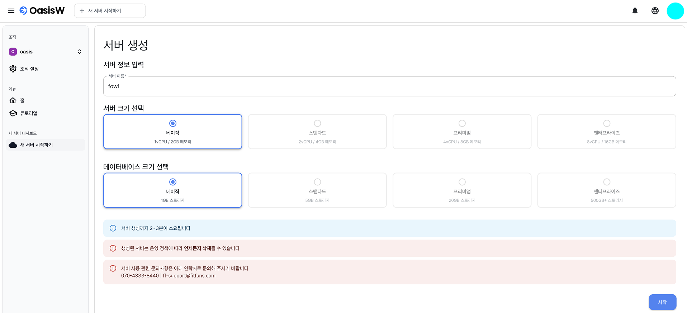Image resolution: width=687 pixels, height=313 pixels.
Task: Select 엔터프라이즈 database size 500GB+
Action: (606, 190)
